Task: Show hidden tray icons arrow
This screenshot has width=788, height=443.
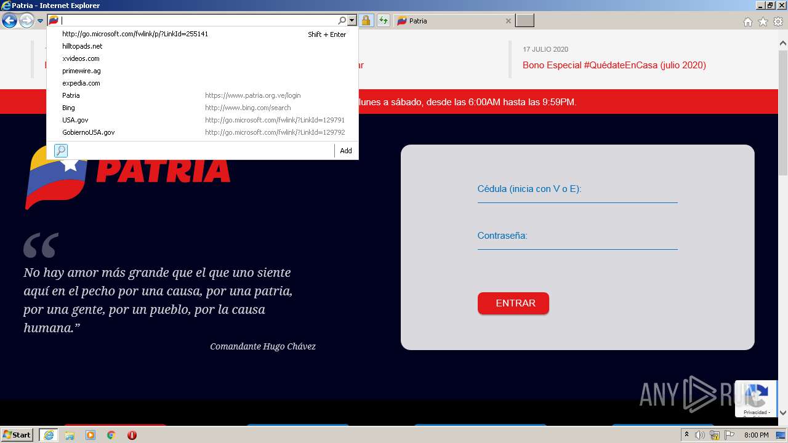Action: 686,435
